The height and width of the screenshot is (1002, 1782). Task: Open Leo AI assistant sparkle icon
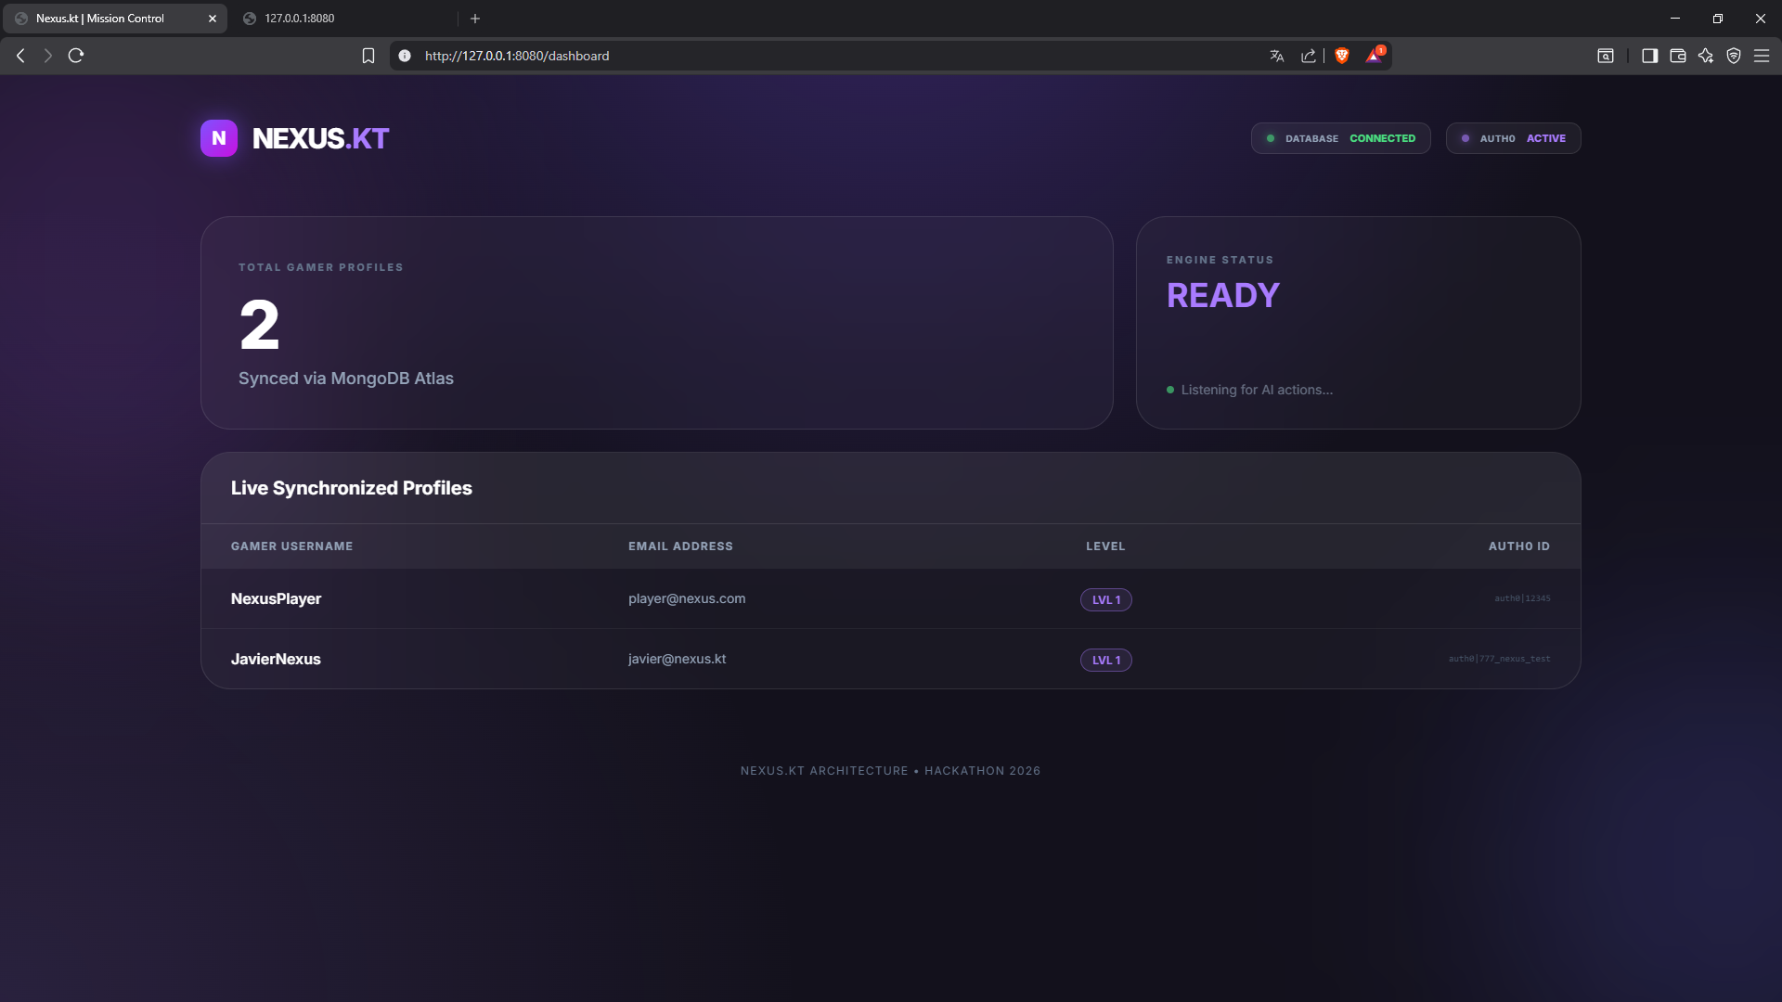click(1706, 56)
